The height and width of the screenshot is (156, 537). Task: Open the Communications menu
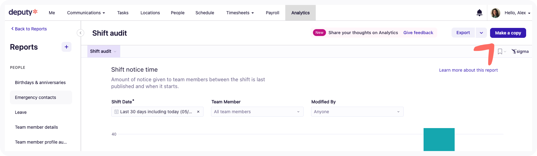coord(86,13)
